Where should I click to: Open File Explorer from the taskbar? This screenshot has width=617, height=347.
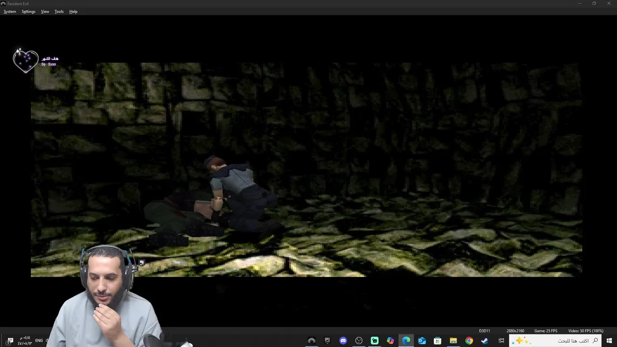(x=453, y=341)
